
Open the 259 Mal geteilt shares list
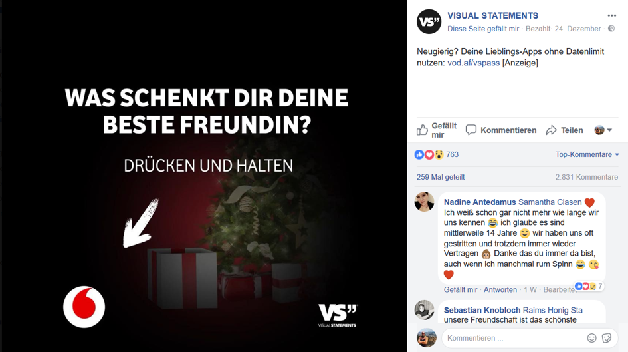coord(441,177)
